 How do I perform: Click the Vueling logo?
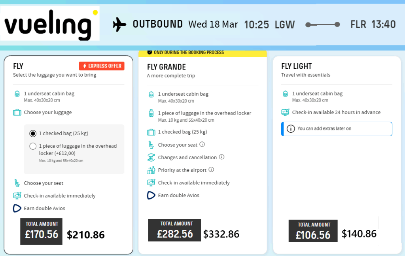(50, 24)
